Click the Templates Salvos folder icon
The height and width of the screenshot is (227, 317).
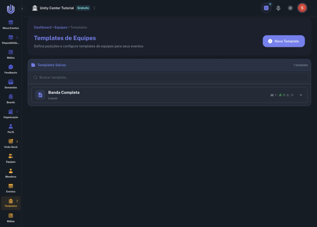click(x=33, y=65)
